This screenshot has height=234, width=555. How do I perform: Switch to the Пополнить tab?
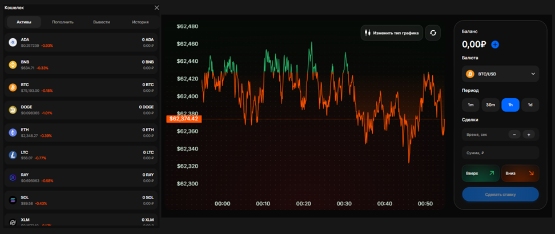[x=63, y=22]
